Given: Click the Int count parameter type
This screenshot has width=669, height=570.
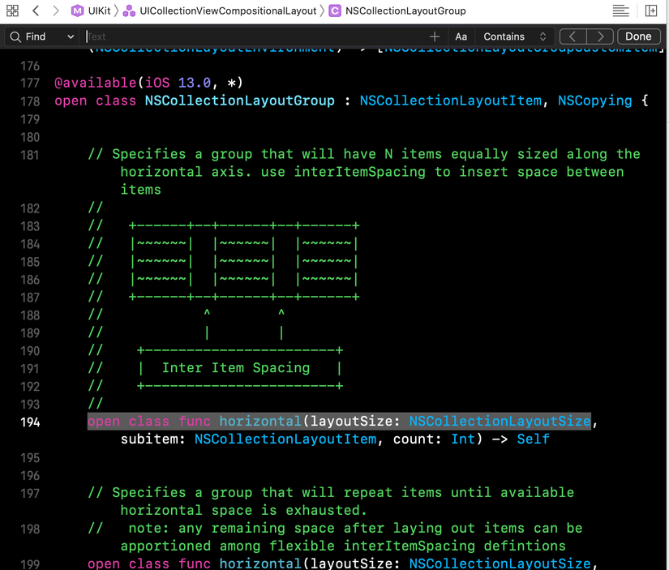Looking at the screenshot, I should point(463,439).
